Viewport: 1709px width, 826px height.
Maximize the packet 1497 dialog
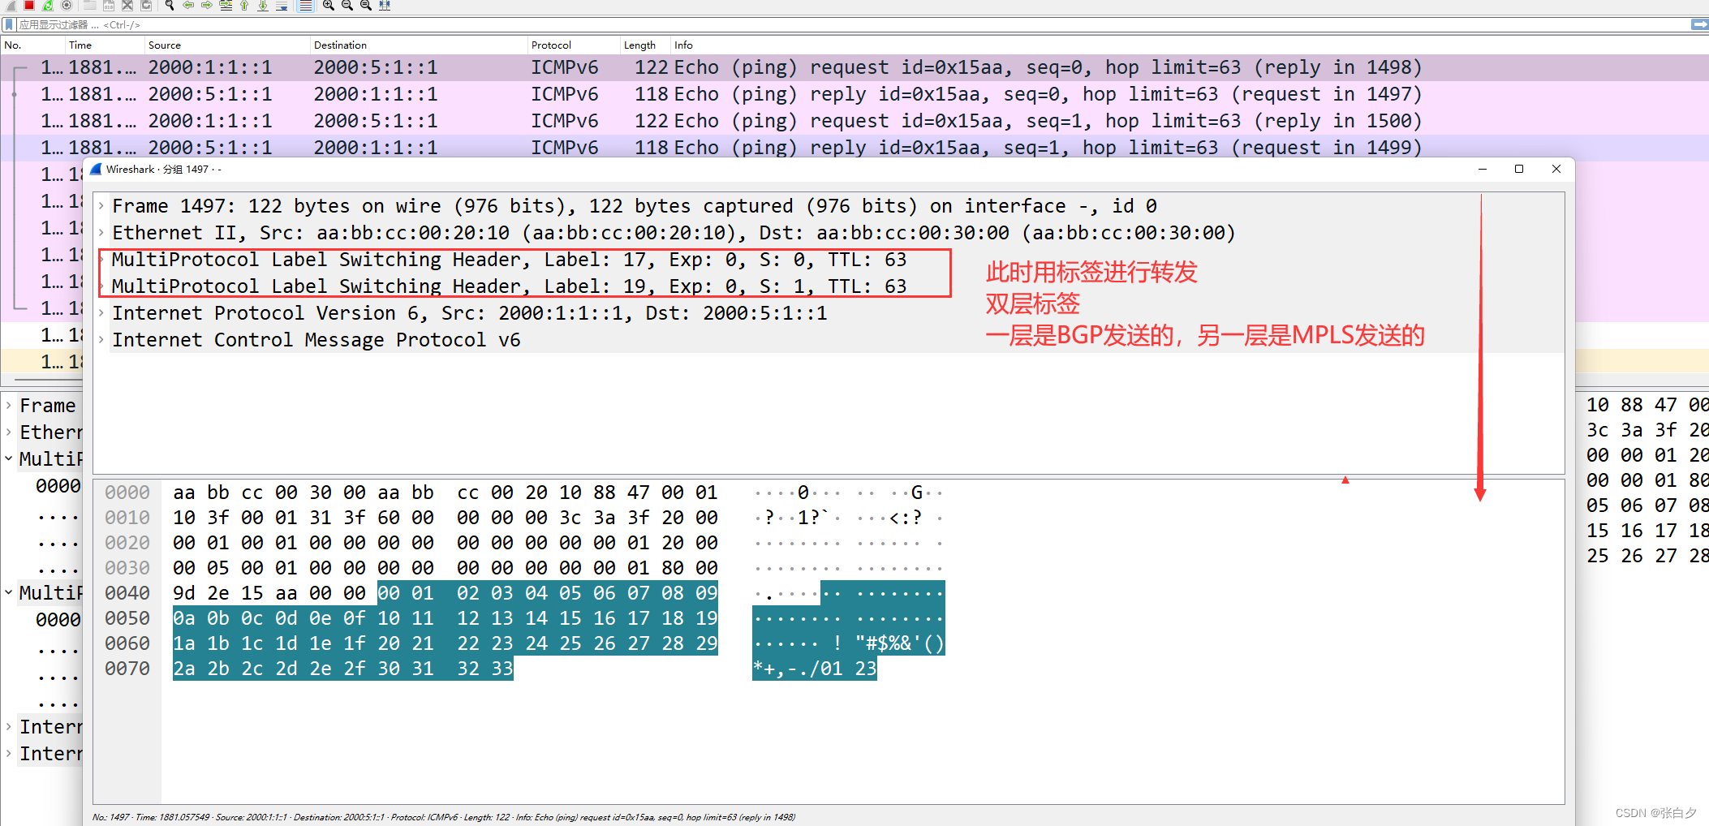[1519, 169]
